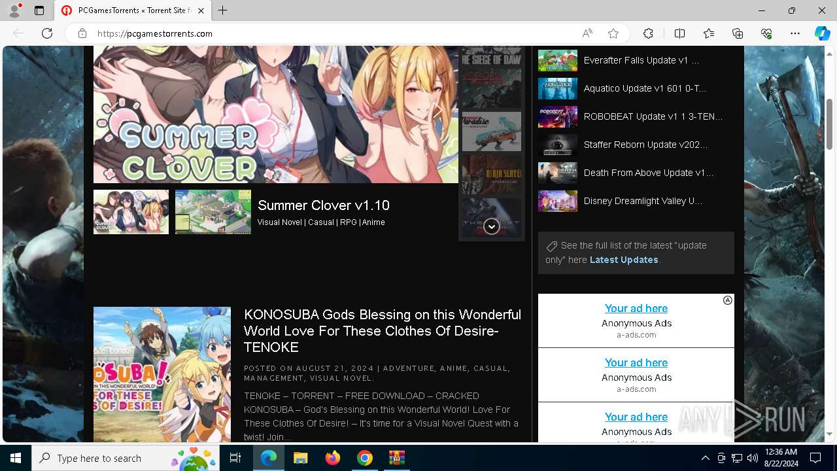This screenshot has width=837, height=471.
Task: Open the Copilot sidebar icon
Action: (x=822, y=33)
